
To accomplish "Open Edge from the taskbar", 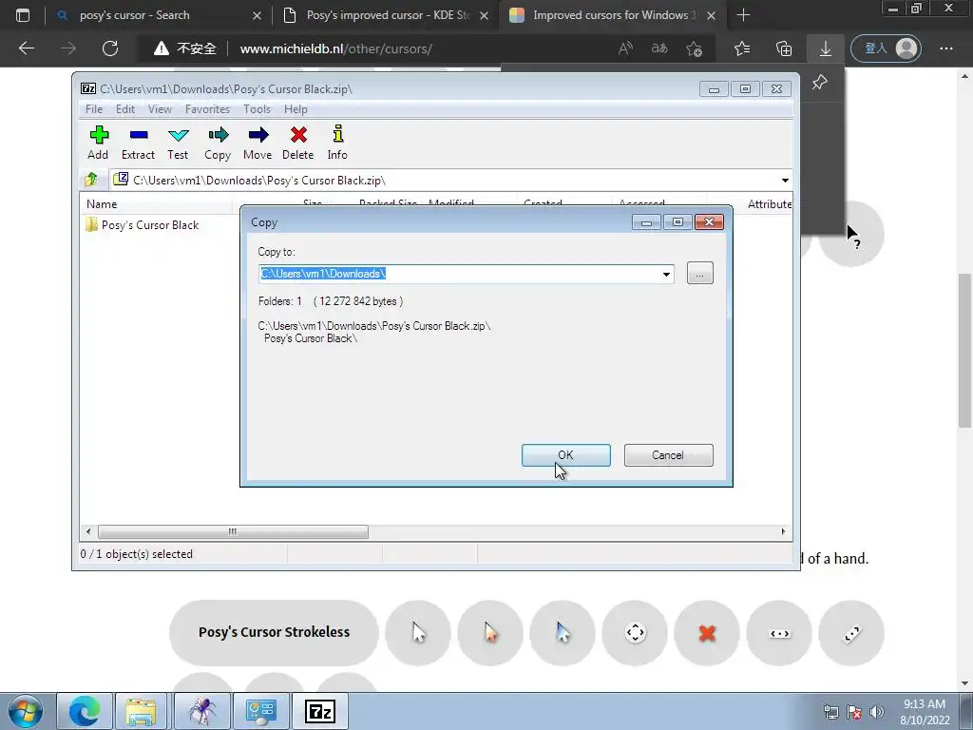I will click(85, 711).
